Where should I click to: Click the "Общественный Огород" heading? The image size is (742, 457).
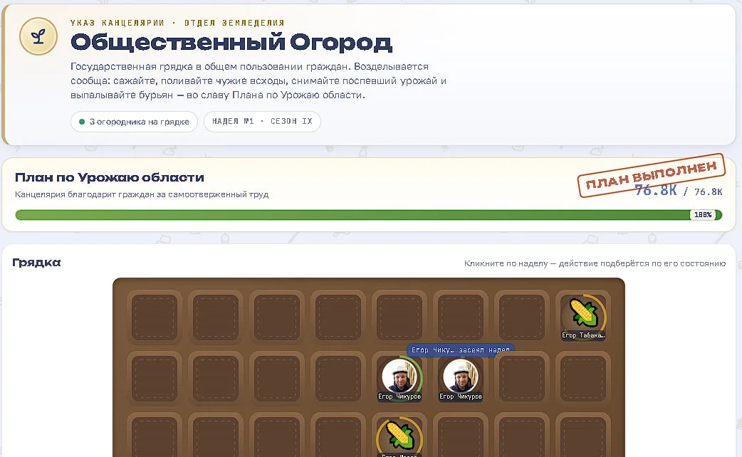tap(231, 42)
